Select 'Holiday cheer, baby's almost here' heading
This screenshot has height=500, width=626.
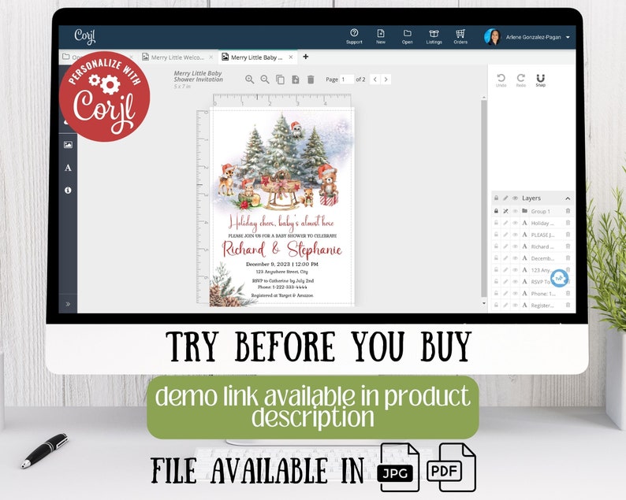(x=281, y=223)
